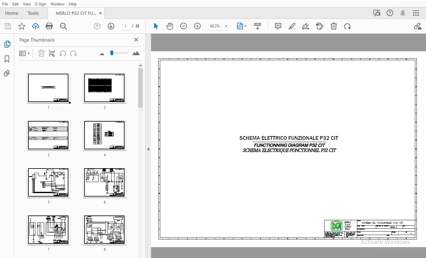The width and height of the screenshot is (426, 258).
Task: Open the Page Thumbnails sidebar panel icon
Action: 7,44
